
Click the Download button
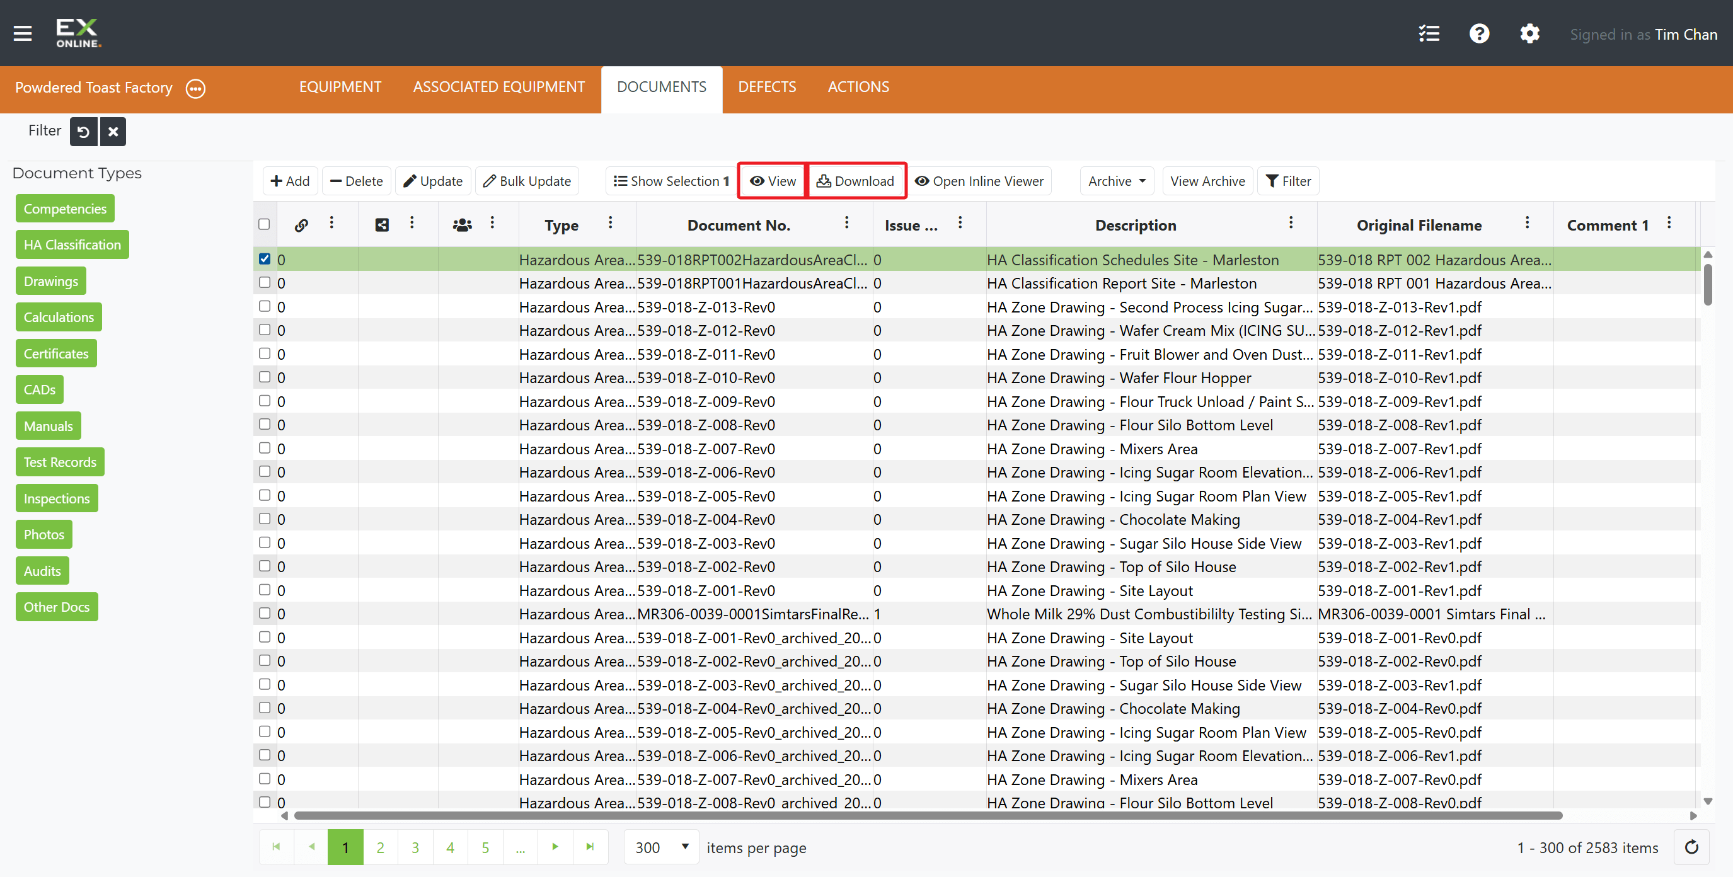pos(855,181)
